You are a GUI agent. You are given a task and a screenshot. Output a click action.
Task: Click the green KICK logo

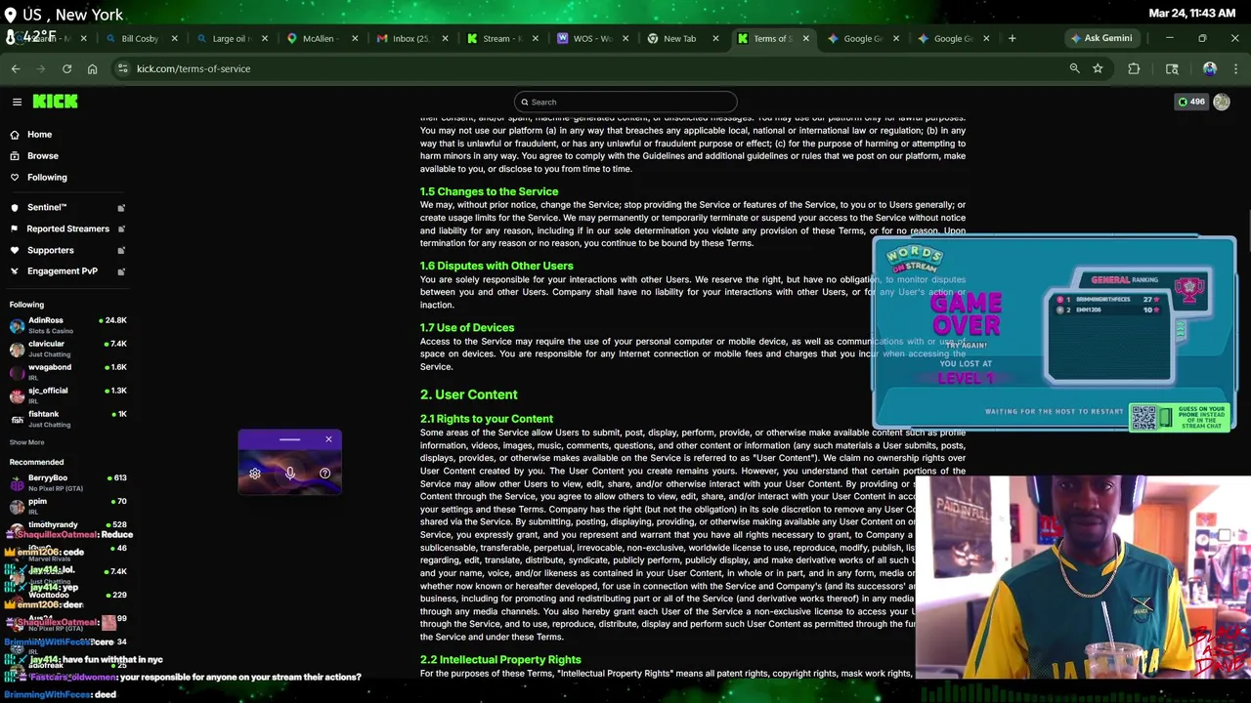pyautogui.click(x=55, y=102)
